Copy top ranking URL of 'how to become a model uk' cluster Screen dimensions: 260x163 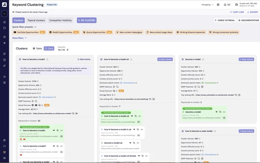(x=150, y=99)
